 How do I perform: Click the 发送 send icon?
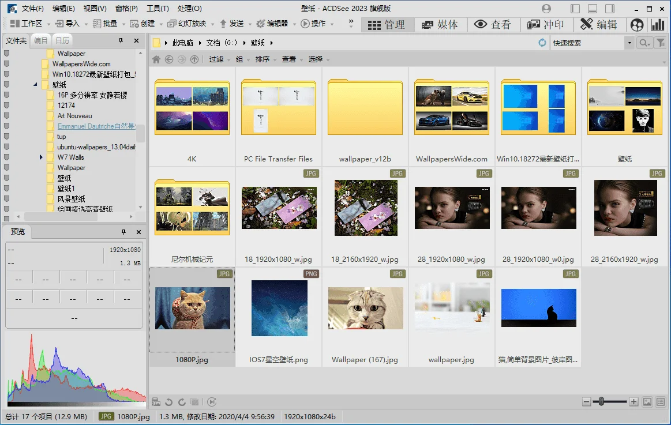pyautogui.click(x=224, y=24)
